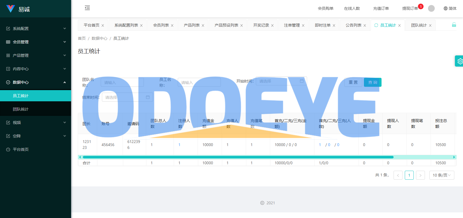The height and width of the screenshot is (218, 463).
Task: Close the 系统配置列表 tab
Action: click(141, 25)
